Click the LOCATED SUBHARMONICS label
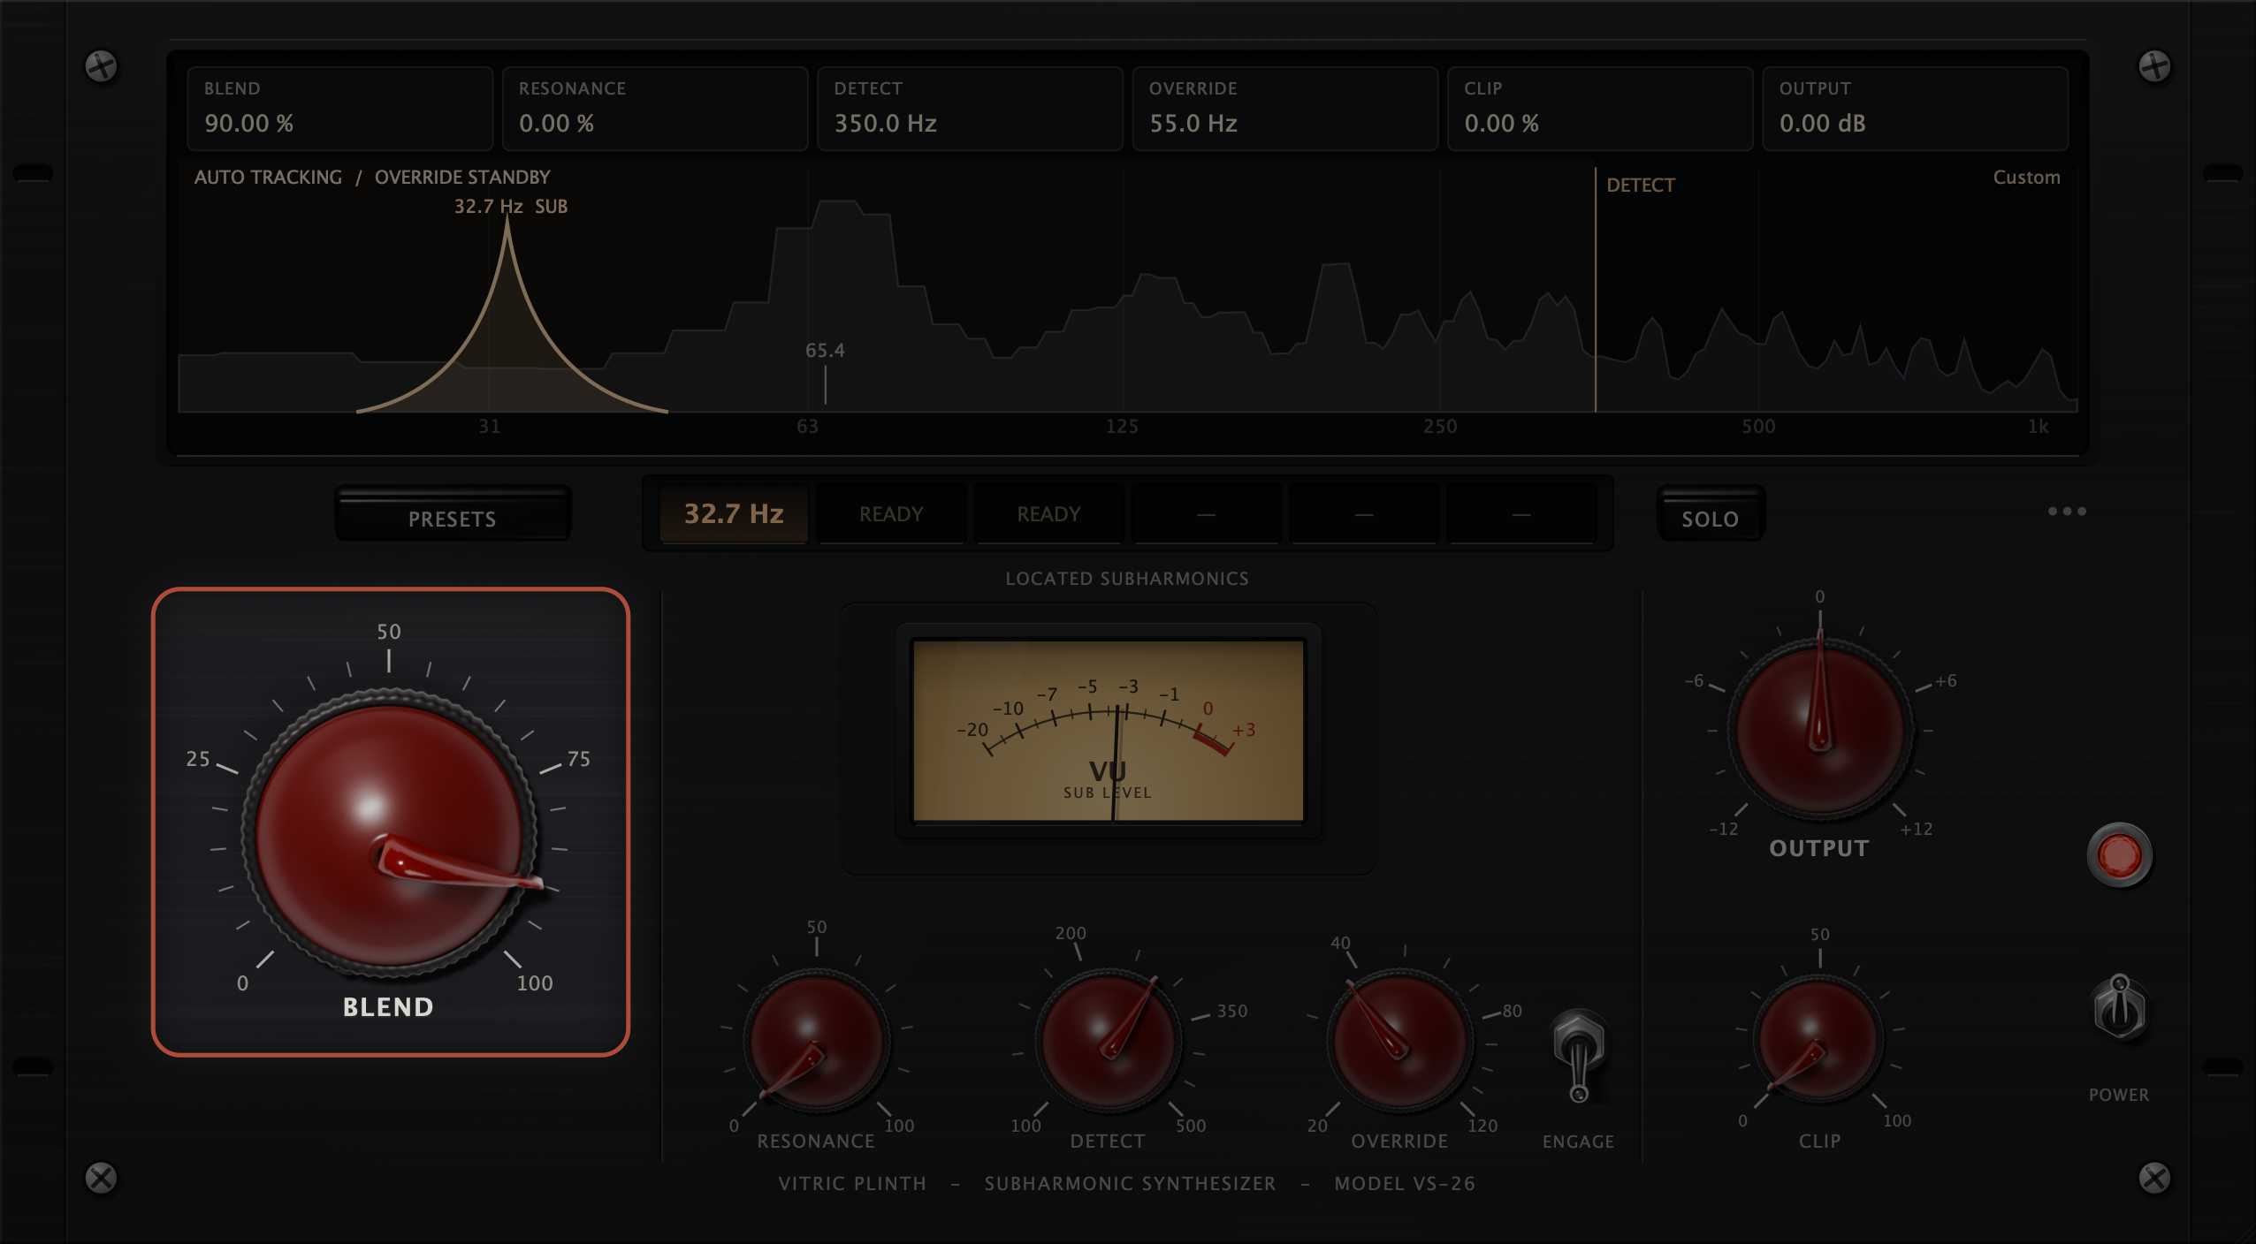This screenshot has width=2256, height=1244. [1127, 579]
